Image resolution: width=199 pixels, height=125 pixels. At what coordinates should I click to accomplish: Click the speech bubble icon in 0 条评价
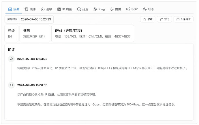[178, 19]
